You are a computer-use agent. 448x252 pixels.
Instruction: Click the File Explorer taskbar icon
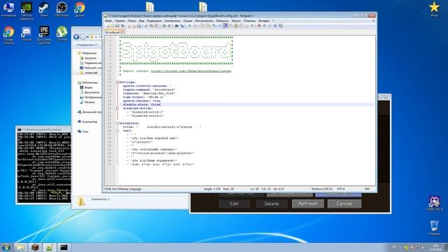click(x=20, y=247)
